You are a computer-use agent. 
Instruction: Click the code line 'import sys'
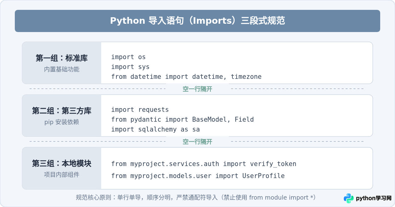(x=130, y=67)
